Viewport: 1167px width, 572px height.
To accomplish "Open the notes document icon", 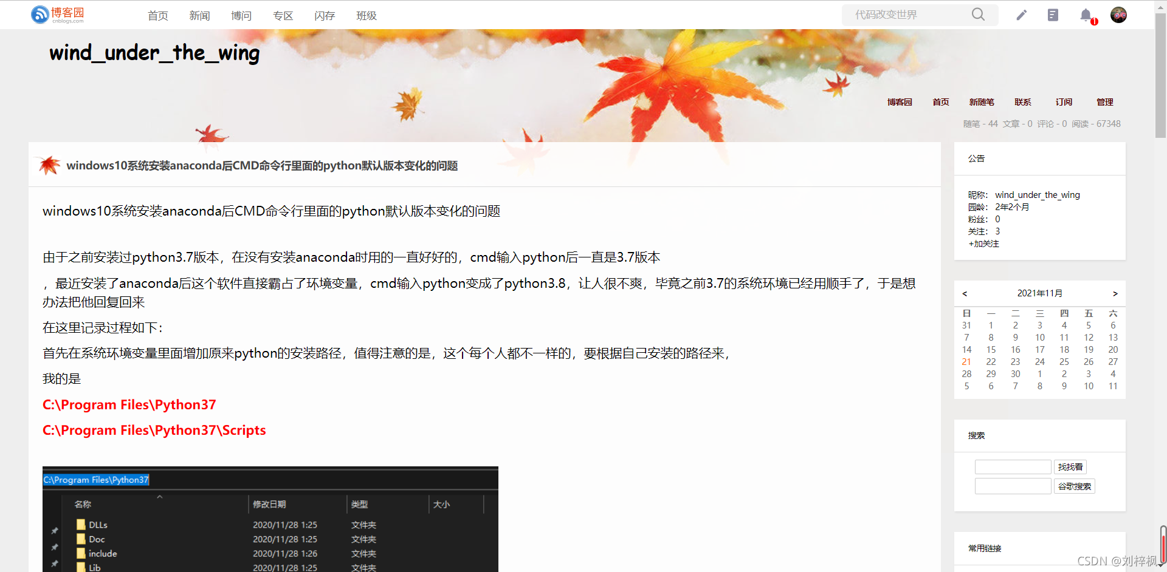I will pyautogui.click(x=1053, y=15).
